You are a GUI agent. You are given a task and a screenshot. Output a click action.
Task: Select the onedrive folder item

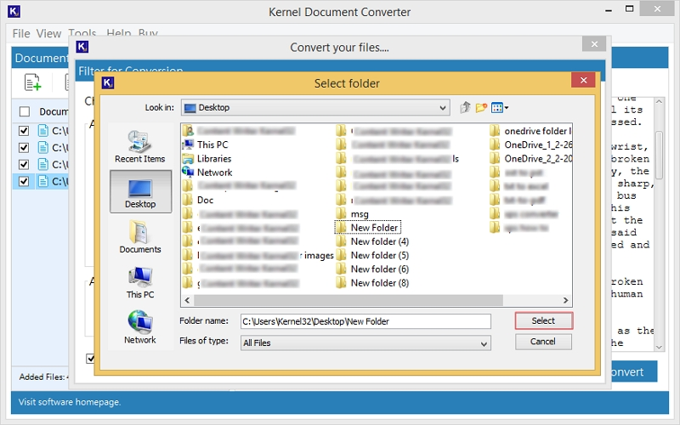coord(530,131)
